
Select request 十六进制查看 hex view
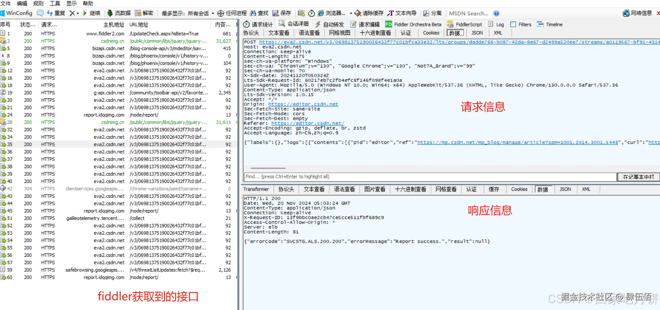[x=375, y=33]
